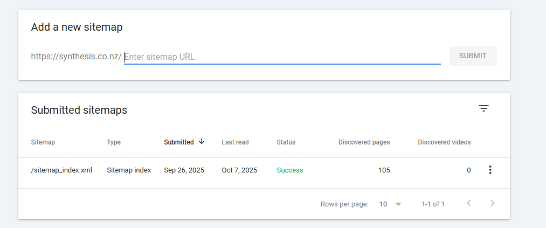This screenshot has width=546, height=228.
Task: Click the green Success status text
Action: click(289, 170)
